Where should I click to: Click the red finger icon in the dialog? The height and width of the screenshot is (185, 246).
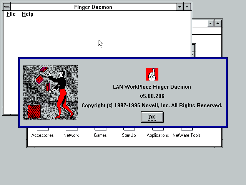click(152, 74)
